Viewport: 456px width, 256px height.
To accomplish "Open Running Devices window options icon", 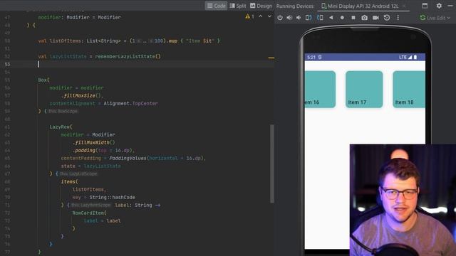I will coord(425,6).
